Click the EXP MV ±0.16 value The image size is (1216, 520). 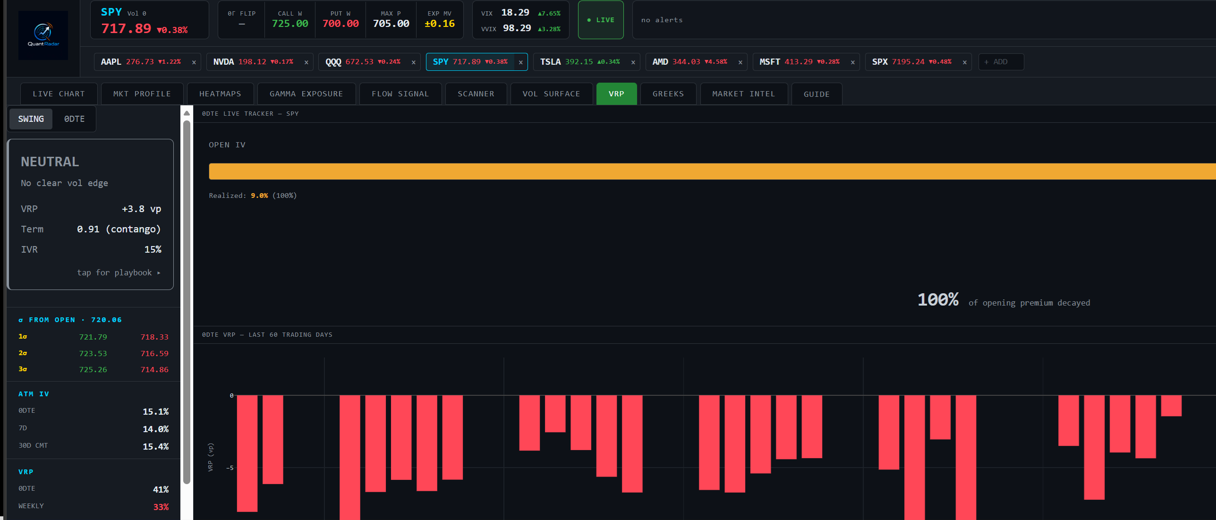(440, 24)
